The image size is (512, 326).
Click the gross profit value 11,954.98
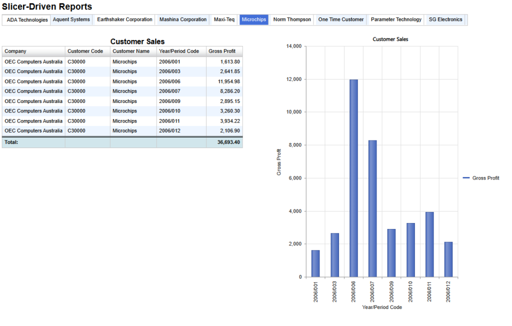tap(229, 81)
